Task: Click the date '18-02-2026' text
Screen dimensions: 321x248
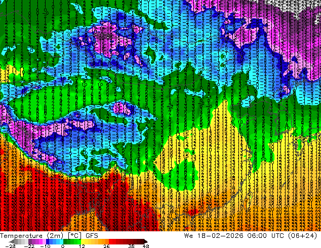Action: tap(220, 236)
